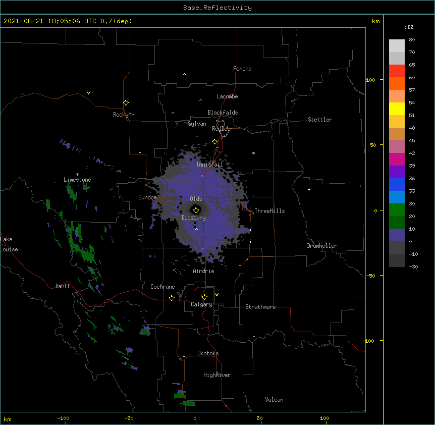435x425 pixels.
Task: Pick the light gray 70-80 dBZ legend swatch
Action: (397, 45)
